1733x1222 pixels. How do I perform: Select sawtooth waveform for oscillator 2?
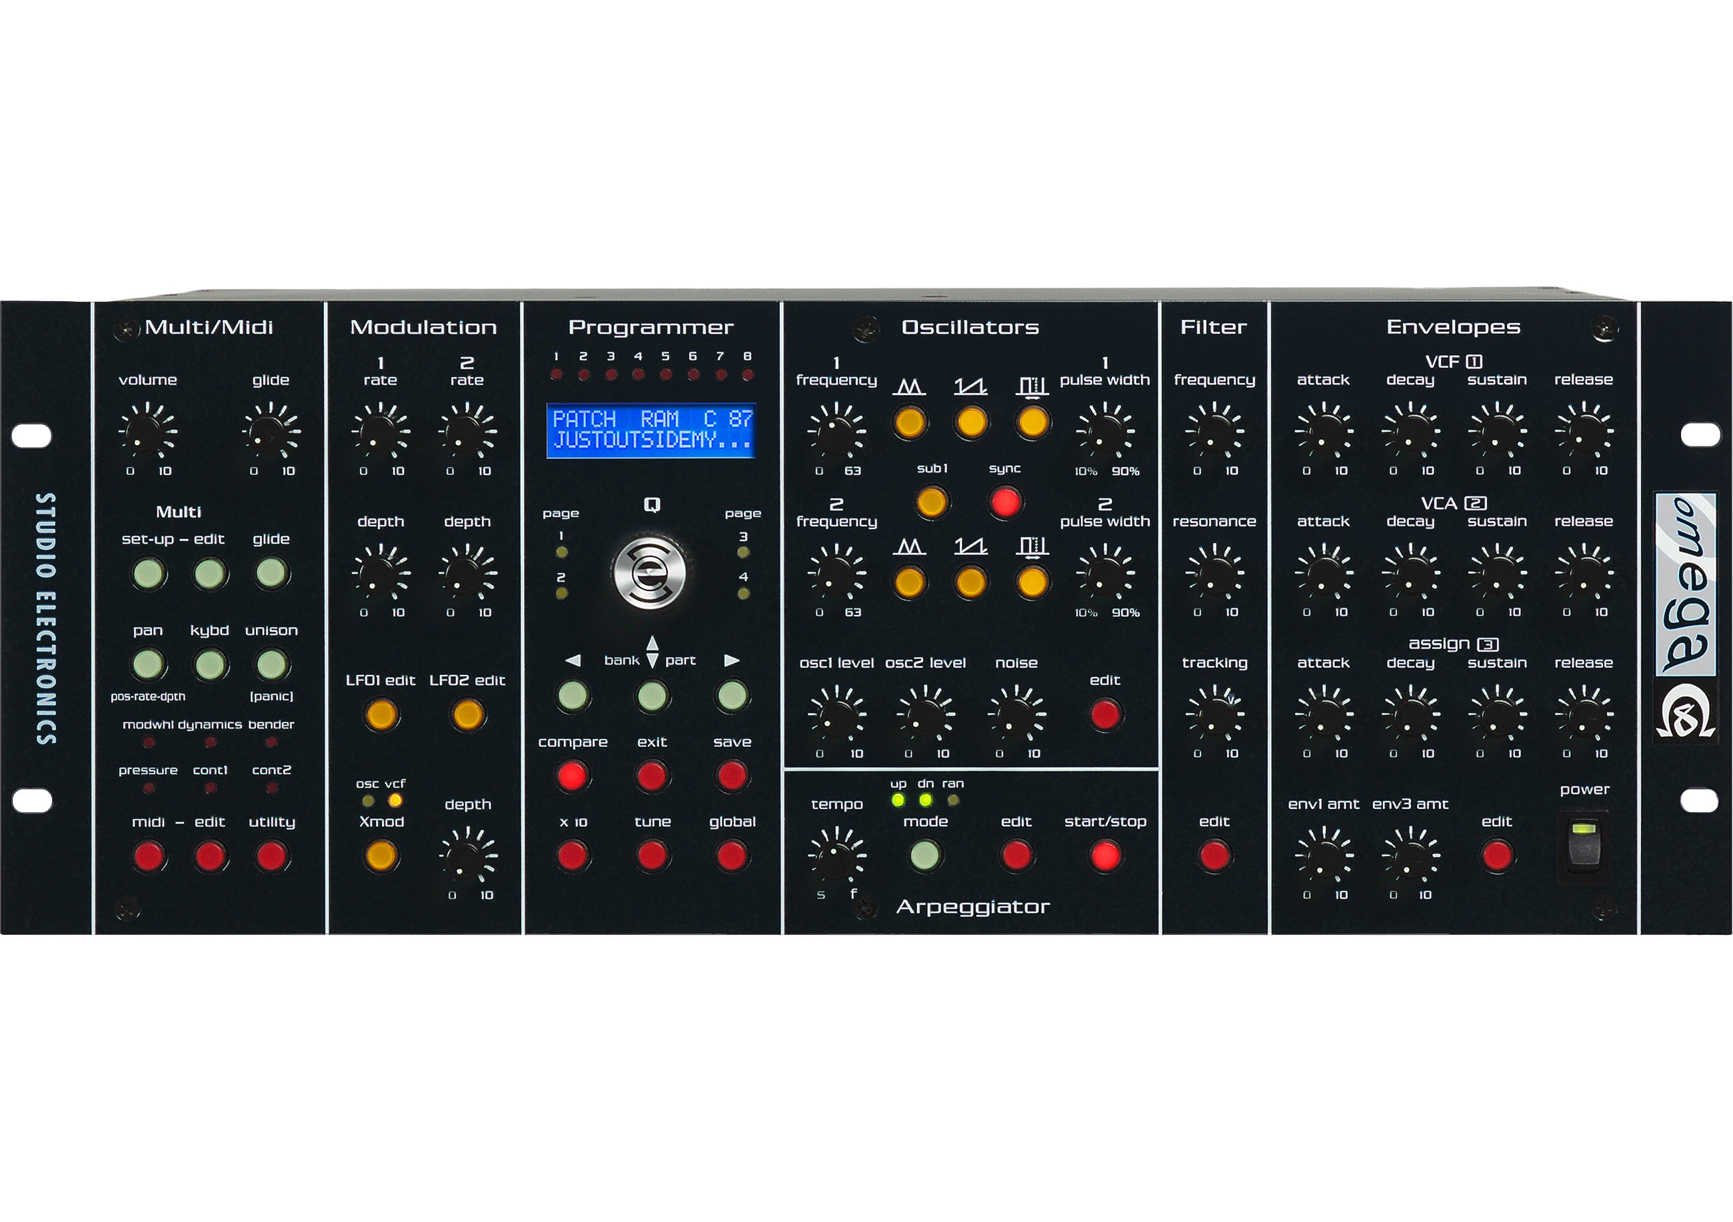[970, 582]
